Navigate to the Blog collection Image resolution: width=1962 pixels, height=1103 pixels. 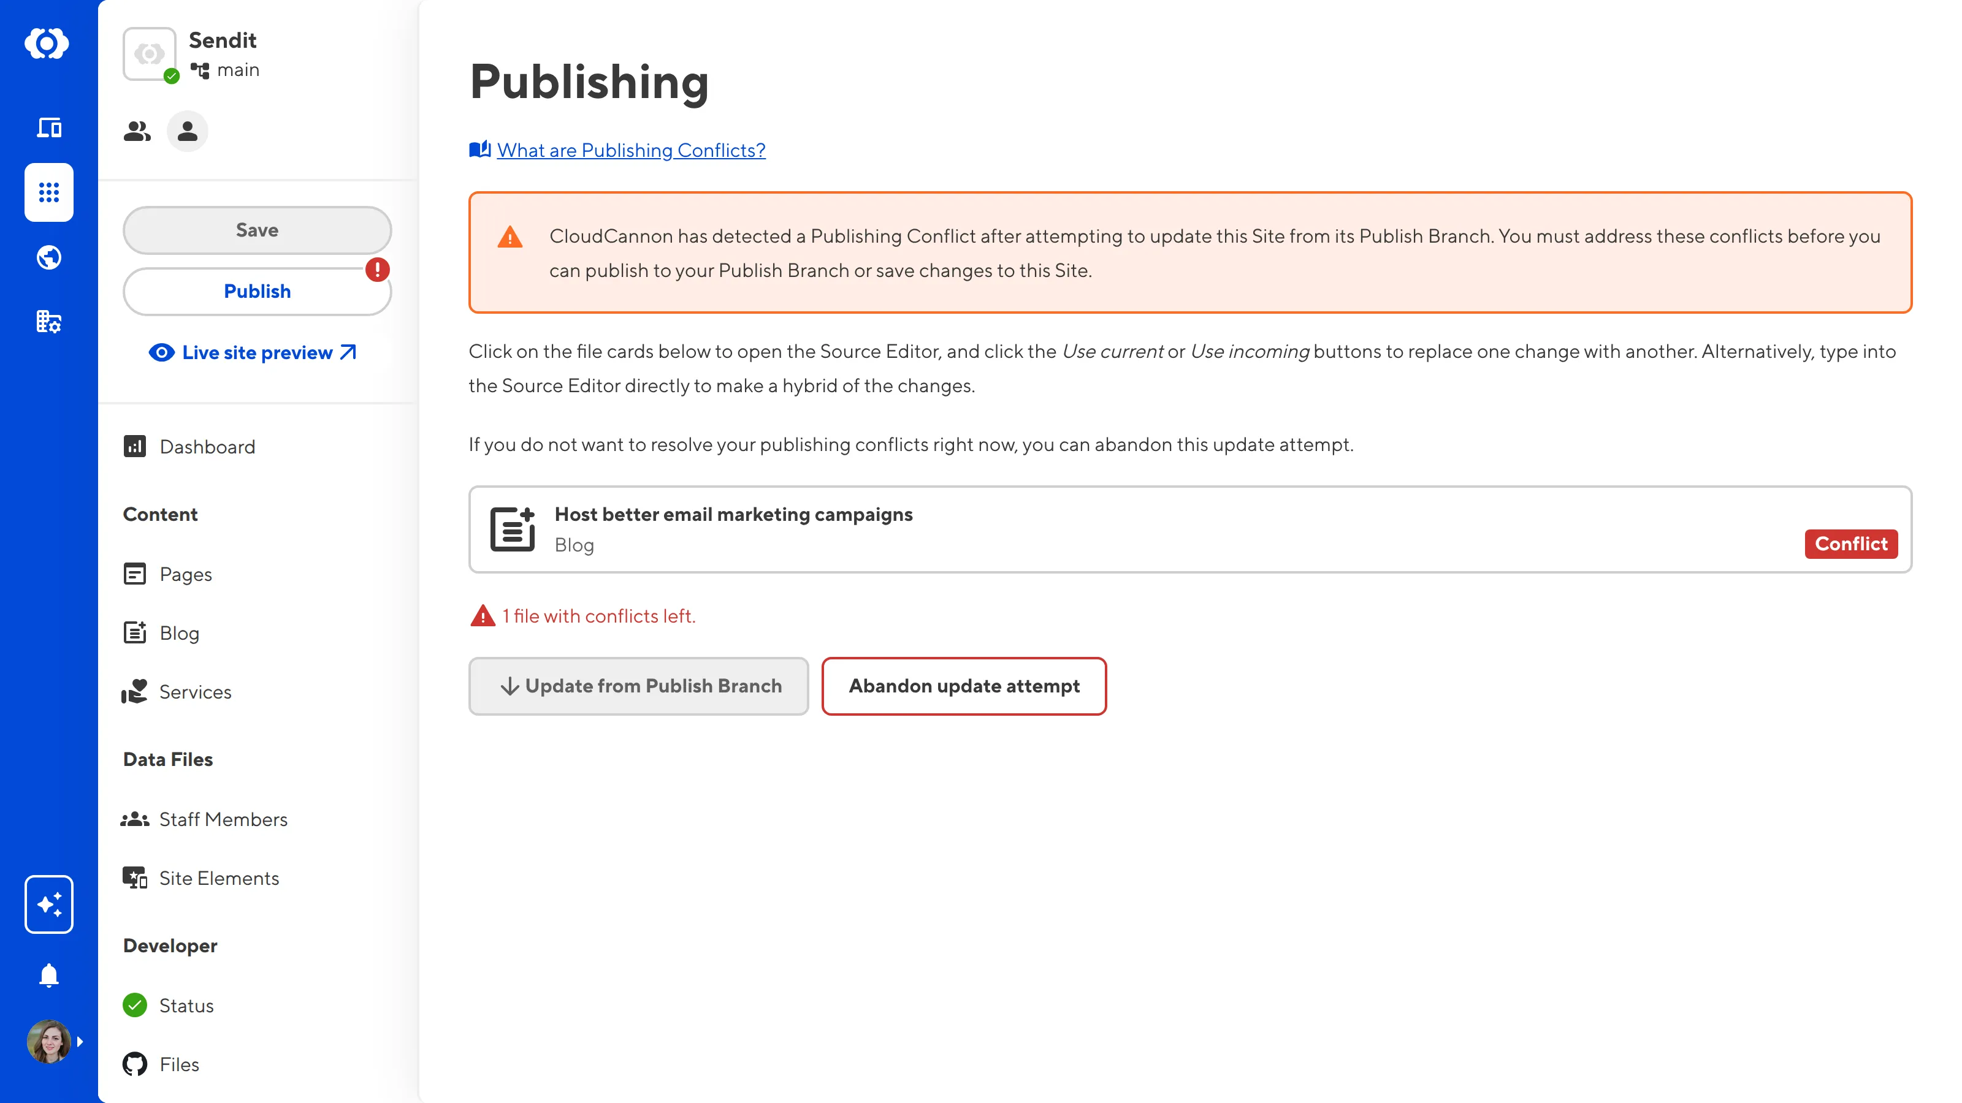coord(179,634)
